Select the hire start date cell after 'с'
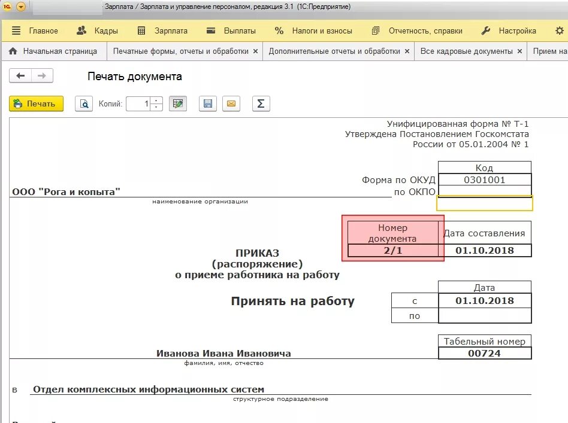The width and height of the screenshot is (568, 423). click(485, 301)
